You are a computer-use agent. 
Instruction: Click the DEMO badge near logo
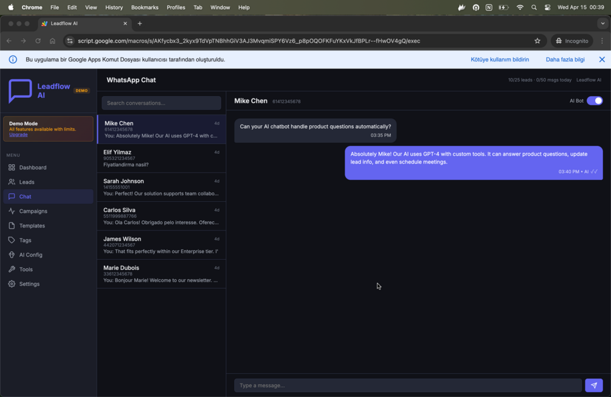click(81, 91)
